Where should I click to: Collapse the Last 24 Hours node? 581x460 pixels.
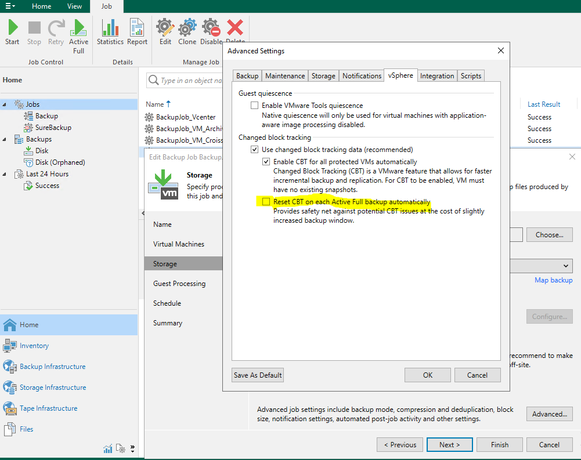pyautogui.click(x=5, y=174)
